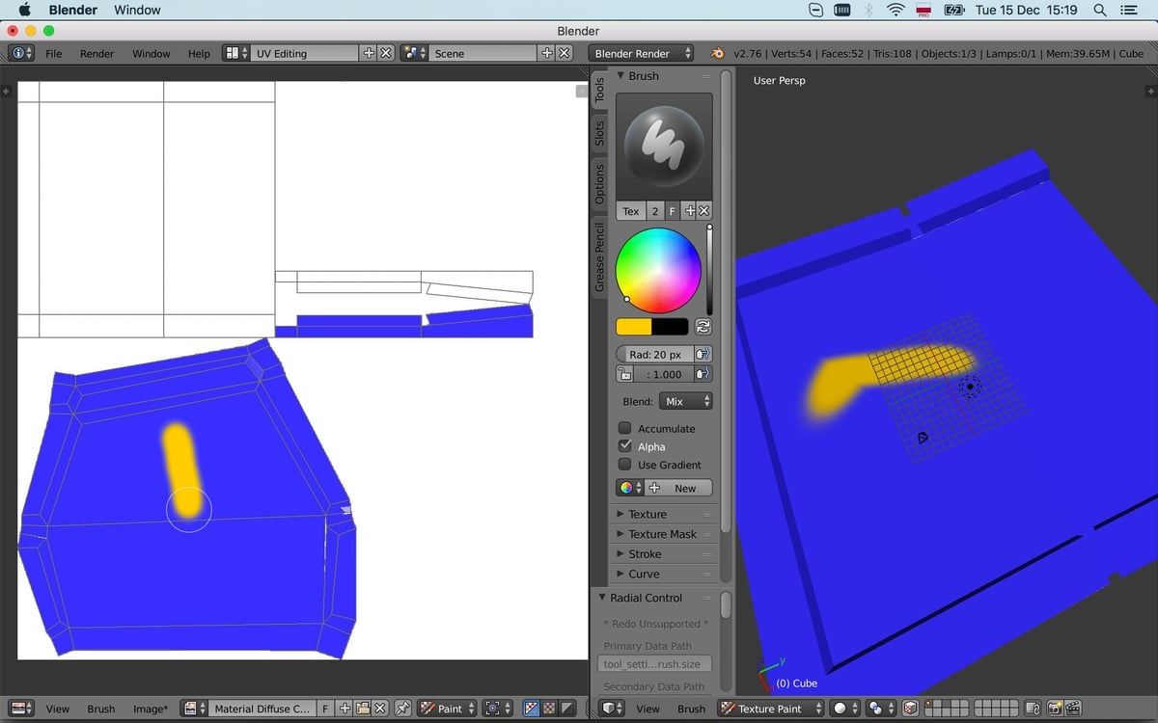
Task: Pick a color from the color wheel
Action: pyautogui.click(x=659, y=270)
